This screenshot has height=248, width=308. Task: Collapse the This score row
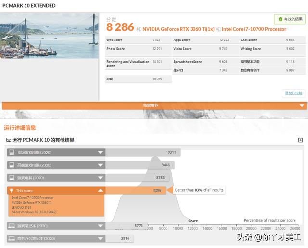tap(56, 190)
